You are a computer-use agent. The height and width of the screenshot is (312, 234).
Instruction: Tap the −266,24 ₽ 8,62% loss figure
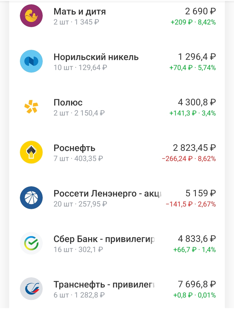(x=189, y=159)
